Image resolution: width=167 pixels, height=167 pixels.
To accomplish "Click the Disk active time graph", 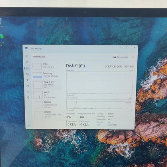I will point(100,83).
